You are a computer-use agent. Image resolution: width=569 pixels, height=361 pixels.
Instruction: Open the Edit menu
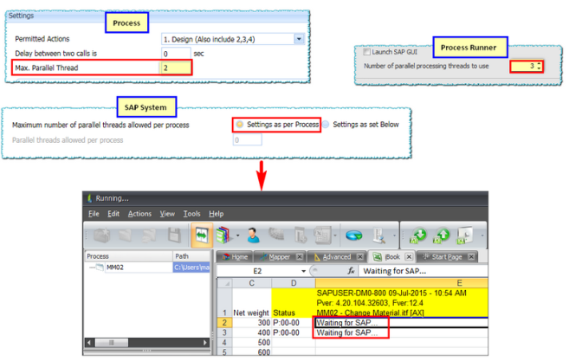[113, 214]
